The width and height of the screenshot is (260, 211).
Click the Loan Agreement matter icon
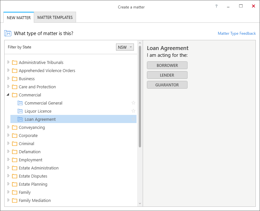pyautogui.click(x=20, y=119)
